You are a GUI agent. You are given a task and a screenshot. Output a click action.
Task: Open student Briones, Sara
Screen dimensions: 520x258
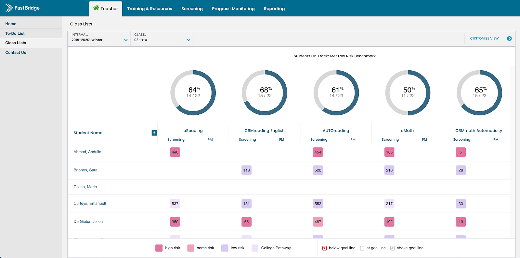[85, 170]
